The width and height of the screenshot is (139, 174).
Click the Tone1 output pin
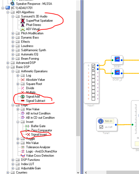pyautogui.click(x=116, y=125)
